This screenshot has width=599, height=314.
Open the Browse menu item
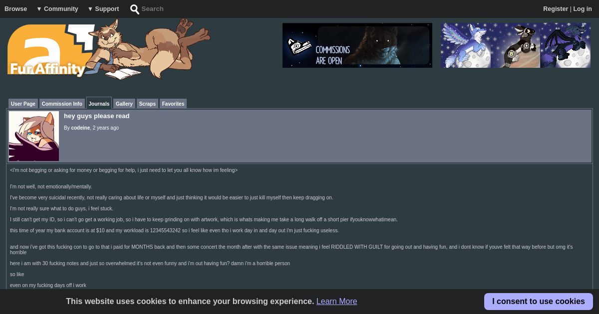[16, 9]
